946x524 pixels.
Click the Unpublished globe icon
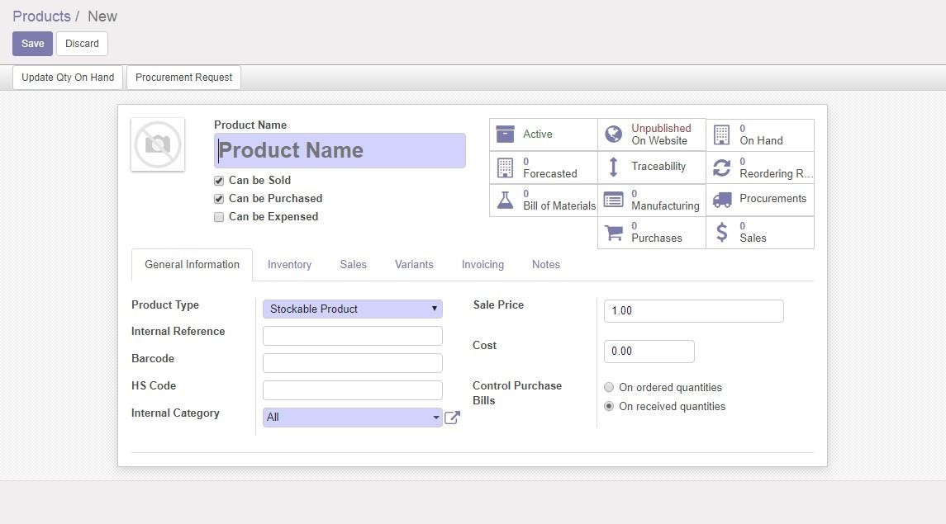pos(612,133)
